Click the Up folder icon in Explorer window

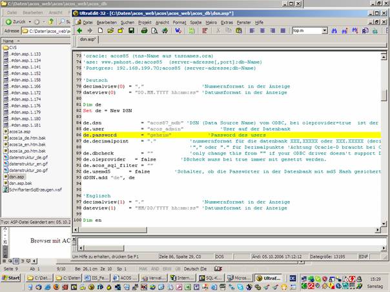(x=51, y=22)
